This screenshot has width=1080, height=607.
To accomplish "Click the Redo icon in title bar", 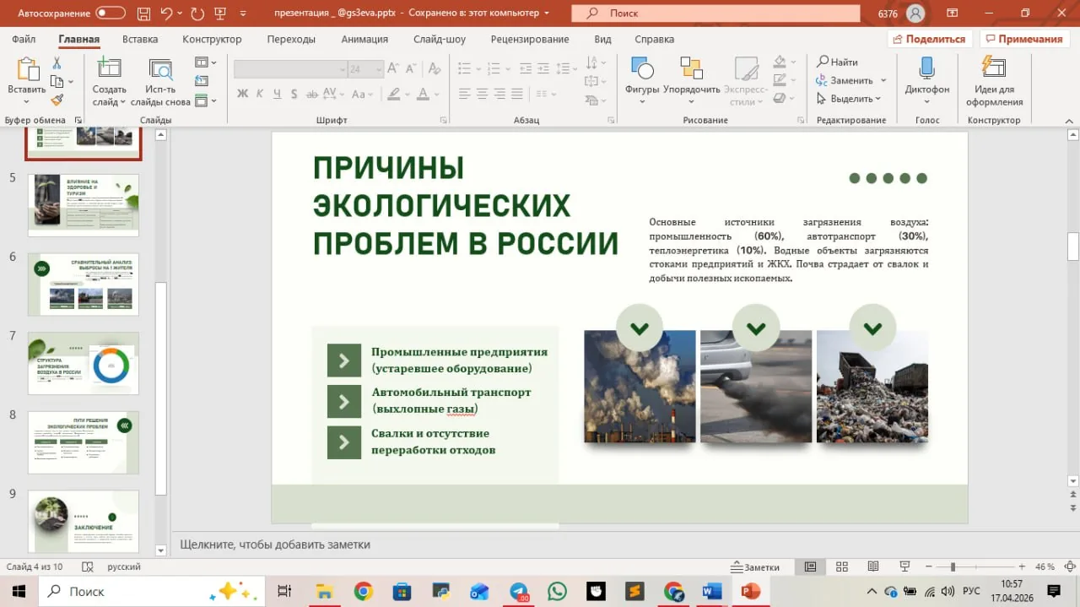I will 197,14.
